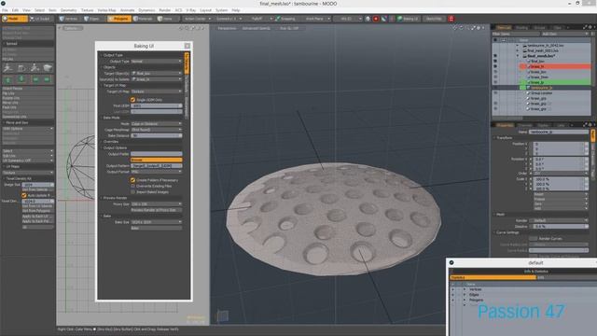Screen dimensions: 597x336
Task: Open Bake Size dropdown
Action: pyautogui.click(x=157, y=222)
